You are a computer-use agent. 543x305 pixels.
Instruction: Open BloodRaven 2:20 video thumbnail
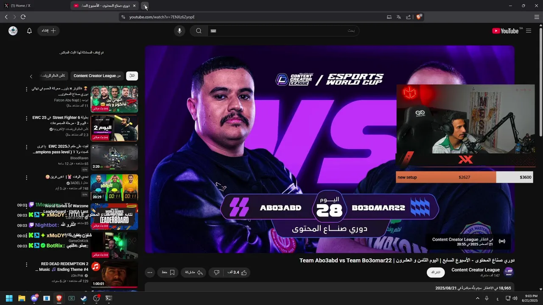114,158
